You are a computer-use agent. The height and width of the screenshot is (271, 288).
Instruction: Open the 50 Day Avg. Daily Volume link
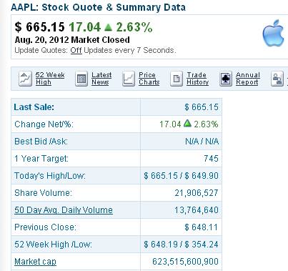pyautogui.click(x=64, y=210)
